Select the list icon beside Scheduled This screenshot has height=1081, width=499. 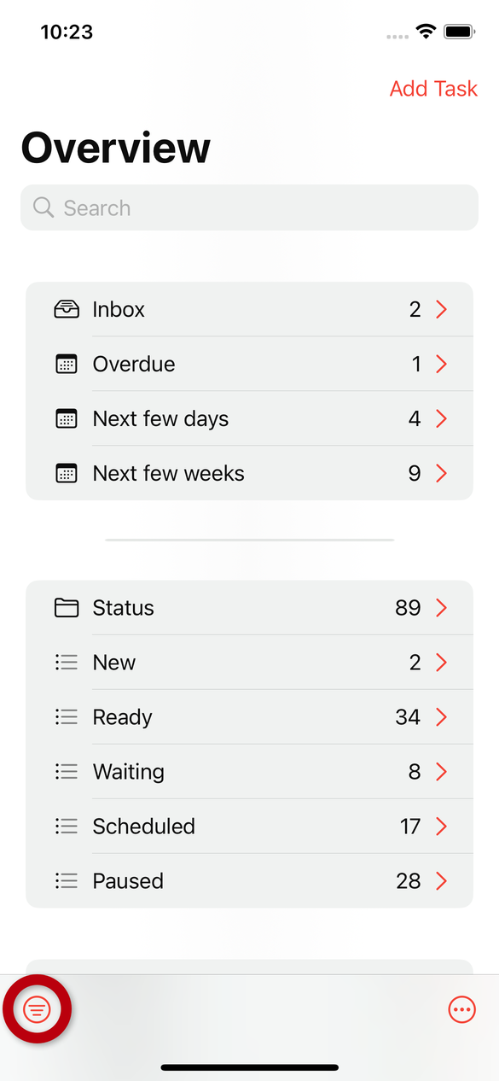(x=67, y=826)
